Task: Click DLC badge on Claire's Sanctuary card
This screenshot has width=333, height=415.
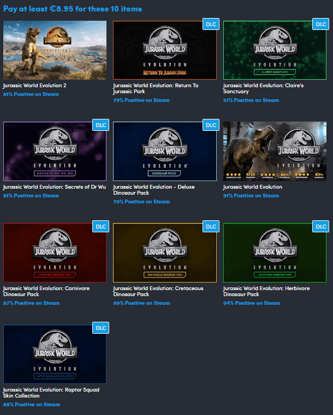Action: pyautogui.click(x=321, y=24)
